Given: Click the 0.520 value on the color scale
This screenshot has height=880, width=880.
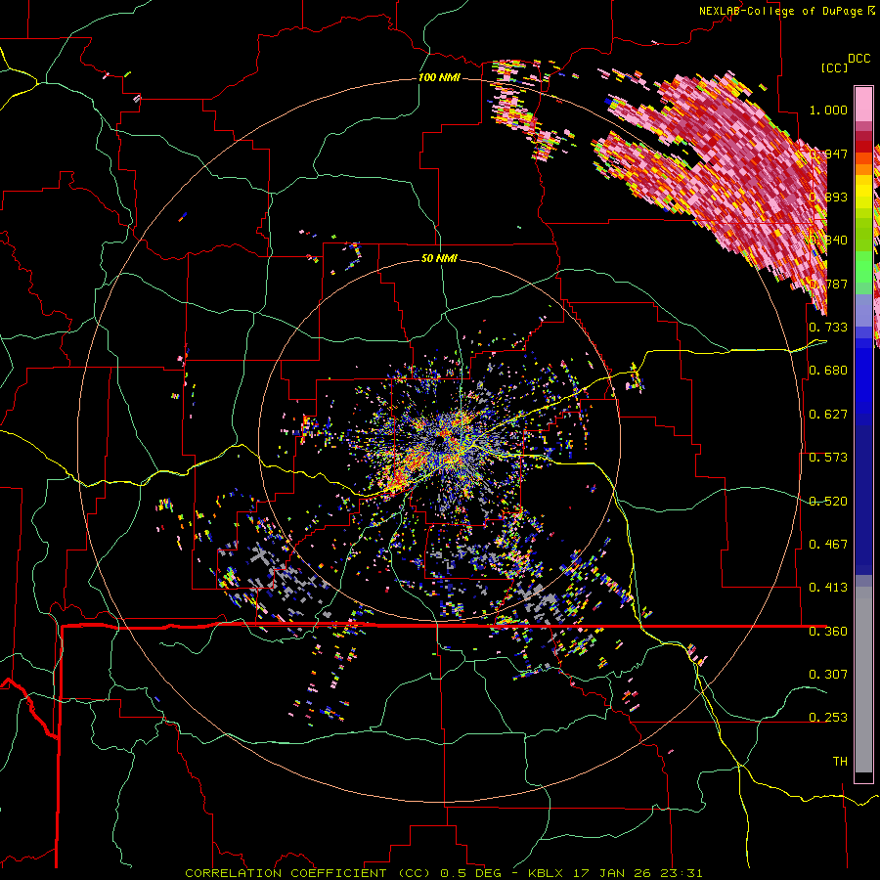Looking at the screenshot, I should [828, 501].
